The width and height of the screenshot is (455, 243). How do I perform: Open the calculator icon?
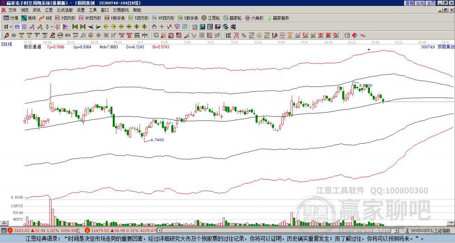click(202, 27)
